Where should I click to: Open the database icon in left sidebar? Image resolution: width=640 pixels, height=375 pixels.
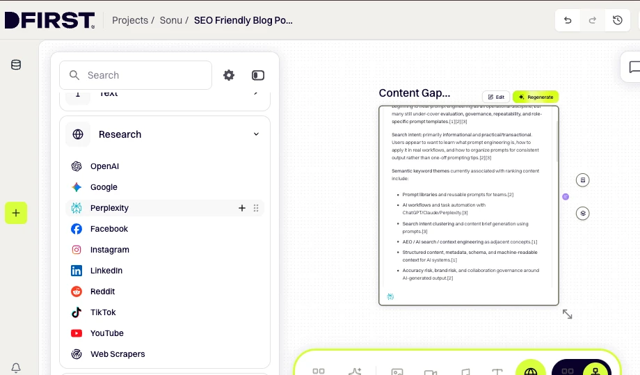16,65
